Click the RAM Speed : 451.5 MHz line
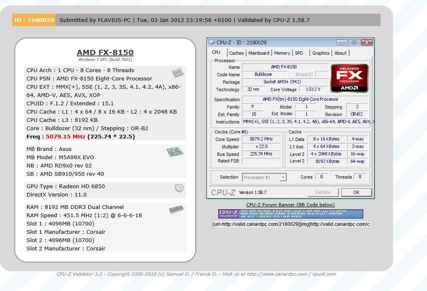The height and width of the screenshot is (291, 427). [84, 215]
